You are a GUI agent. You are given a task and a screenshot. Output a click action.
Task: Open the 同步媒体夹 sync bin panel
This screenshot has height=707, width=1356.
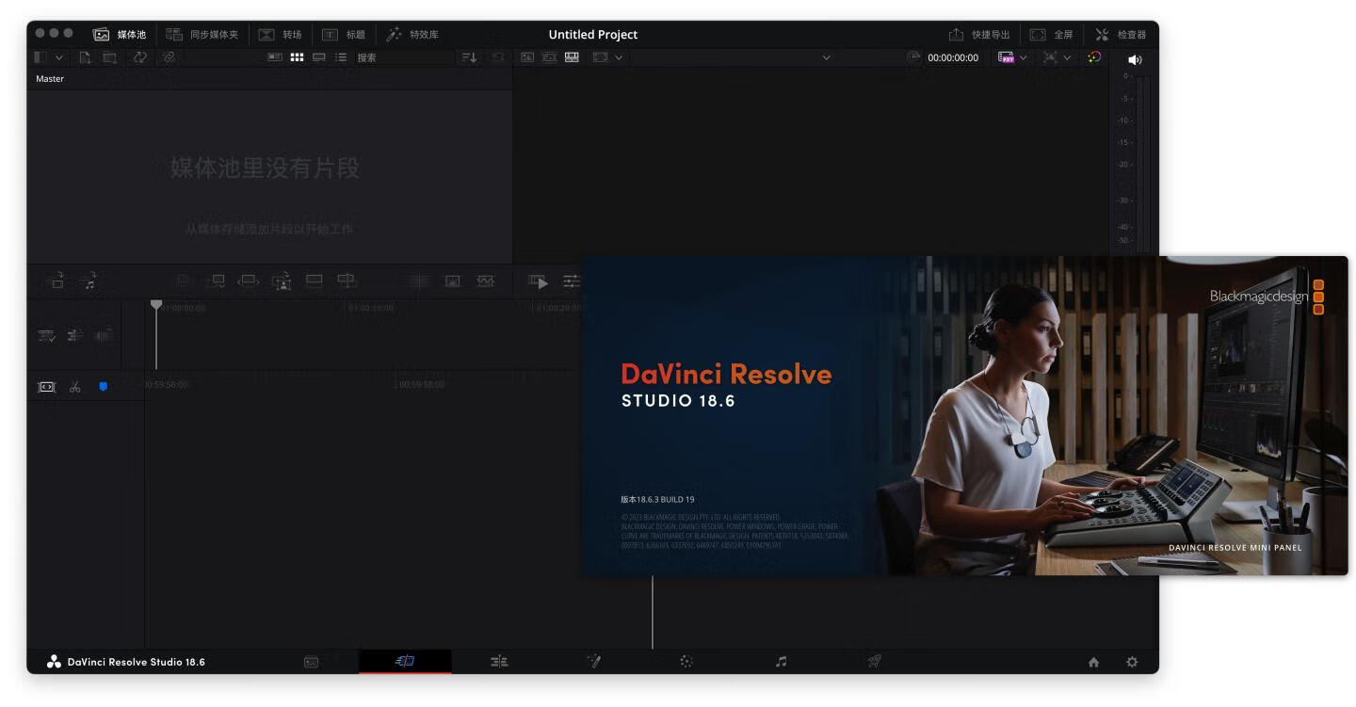click(202, 35)
